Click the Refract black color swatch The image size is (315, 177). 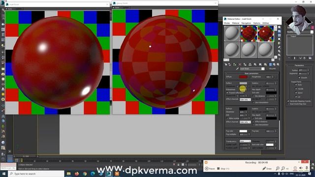pos(243,109)
